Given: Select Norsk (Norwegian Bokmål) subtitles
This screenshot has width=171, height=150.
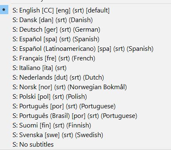Looking at the screenshot, I should point(85,87).
